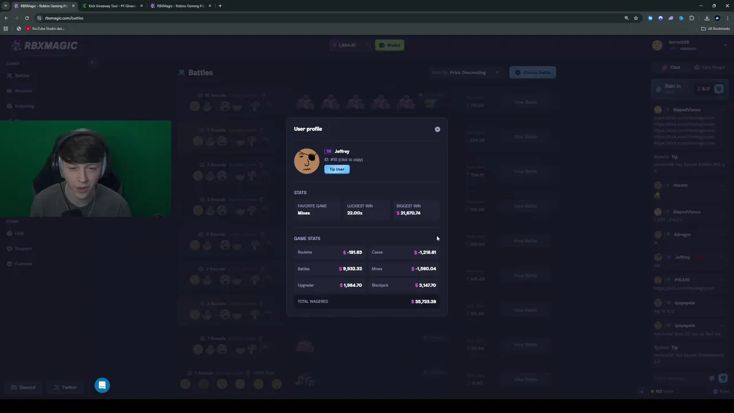
Task: Switch to the Chat tab
Action: [x=671, y=67]
